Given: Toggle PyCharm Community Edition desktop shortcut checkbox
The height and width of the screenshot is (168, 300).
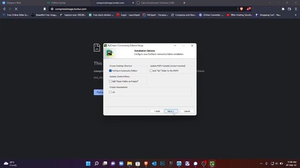Looking at the screenshot, I should coord(111,70).
